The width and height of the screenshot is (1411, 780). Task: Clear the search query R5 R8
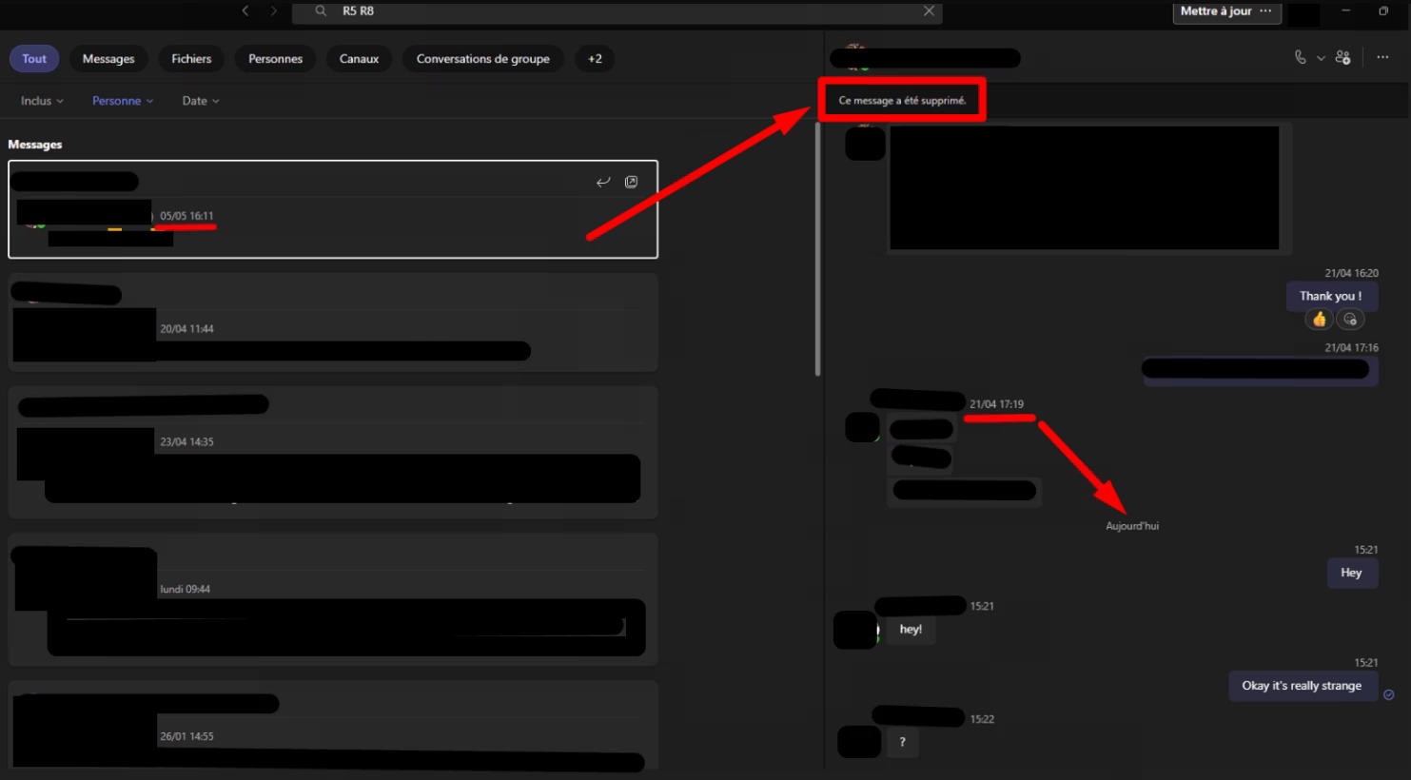point(929,10)
